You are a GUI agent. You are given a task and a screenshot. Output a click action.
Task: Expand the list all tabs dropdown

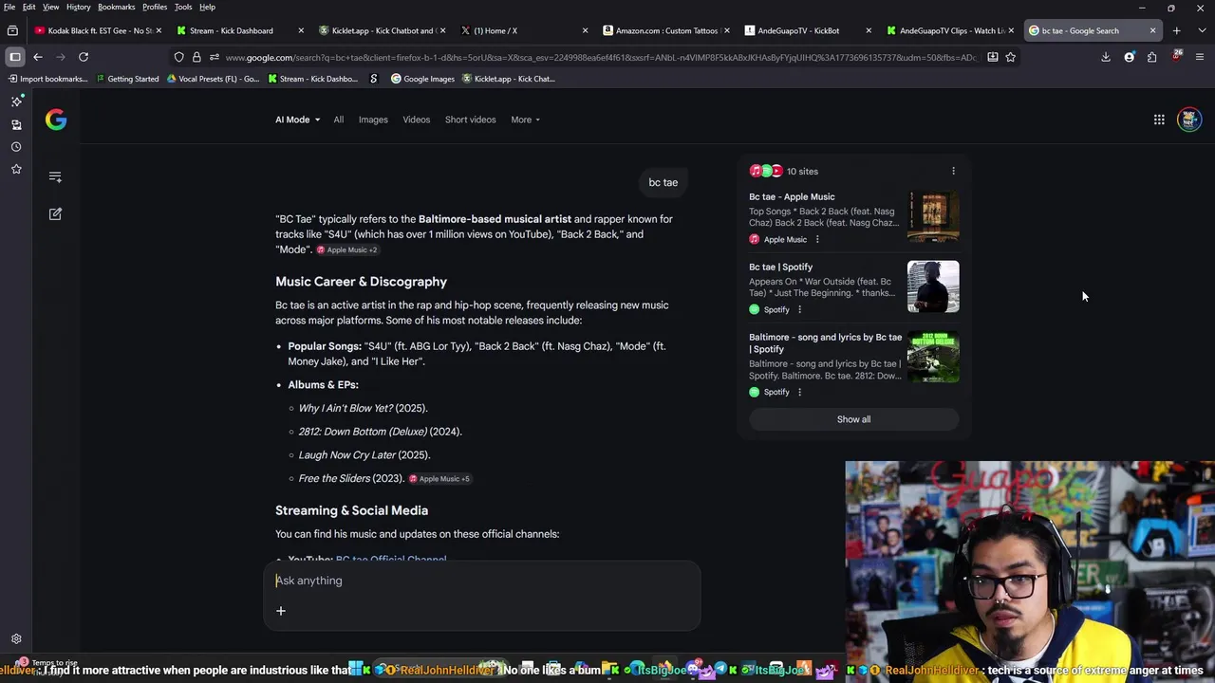coord(1201,30)
